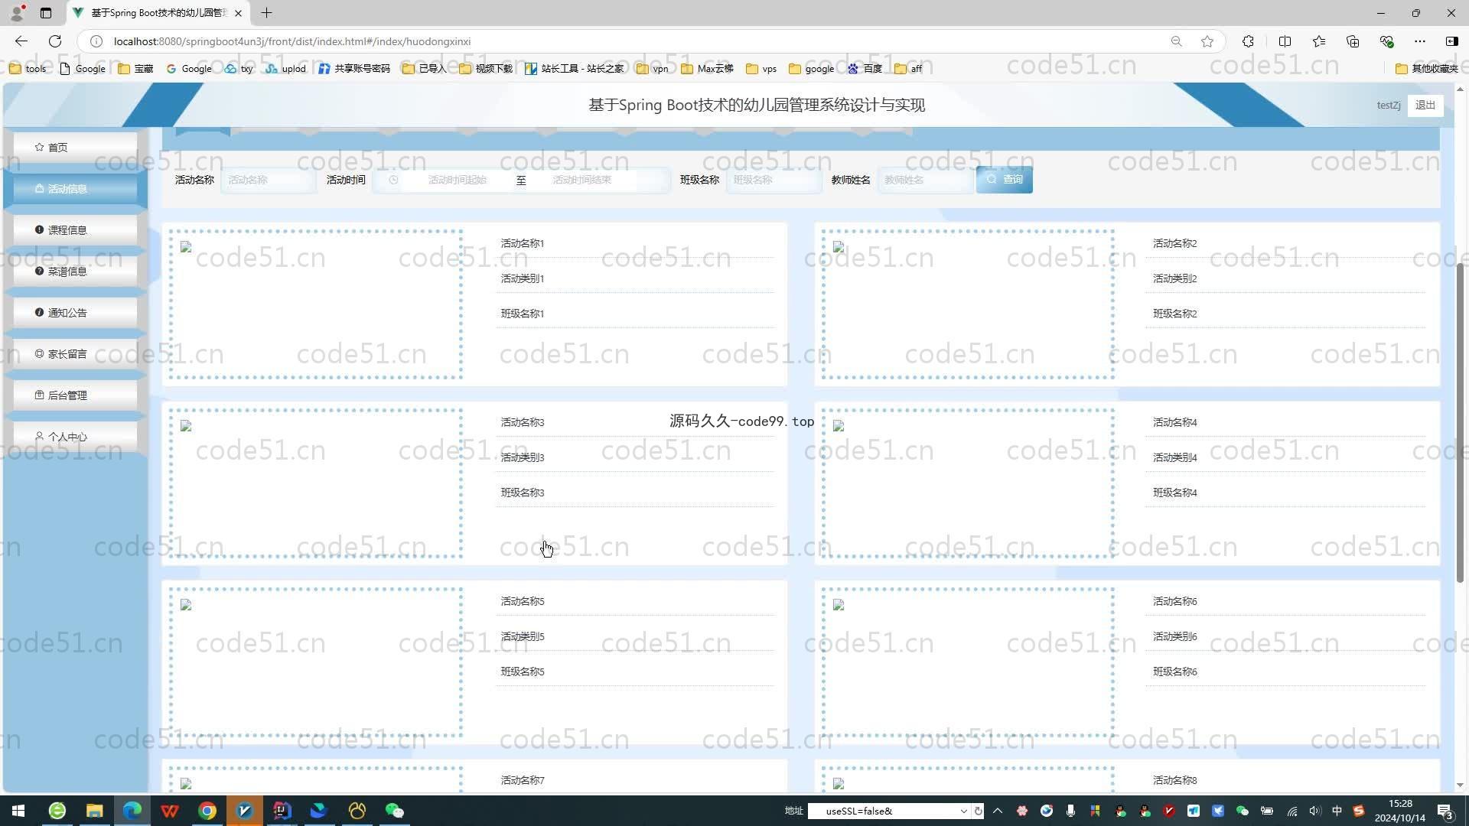The width and height of the screenshot is (1469, 826).
Task: Open the 其他收藏夹 bookmarks folder
Action: pos(1427,69)
